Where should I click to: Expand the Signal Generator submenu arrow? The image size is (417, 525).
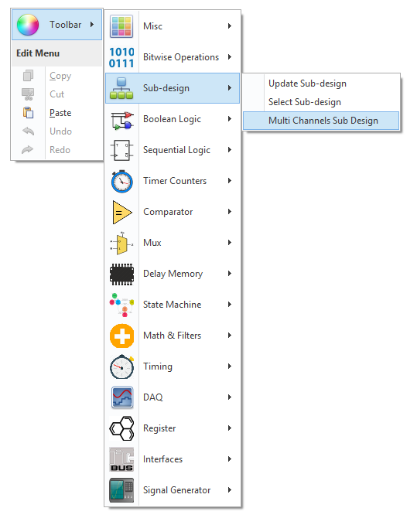pyautogui.click(x=230, y=490)
